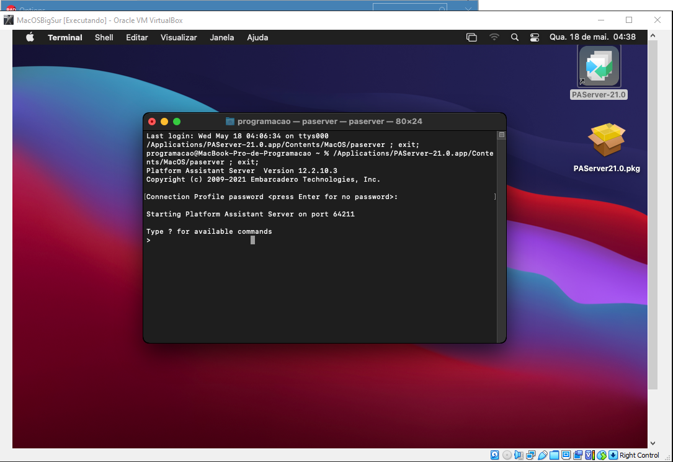Click the CPU virtualization indicator

589,455
